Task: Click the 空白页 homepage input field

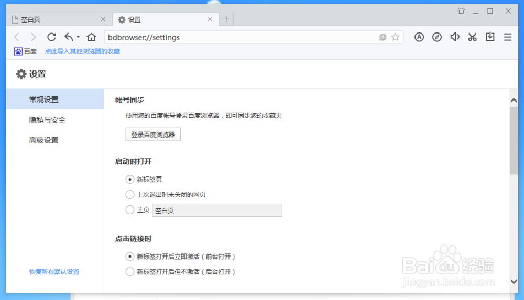Action: [217, 210]
